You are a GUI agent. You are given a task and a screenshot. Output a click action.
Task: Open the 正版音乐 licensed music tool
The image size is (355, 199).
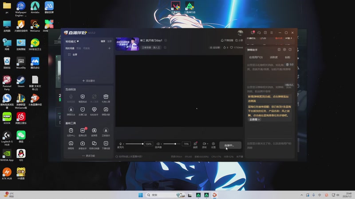click(106, 132)
